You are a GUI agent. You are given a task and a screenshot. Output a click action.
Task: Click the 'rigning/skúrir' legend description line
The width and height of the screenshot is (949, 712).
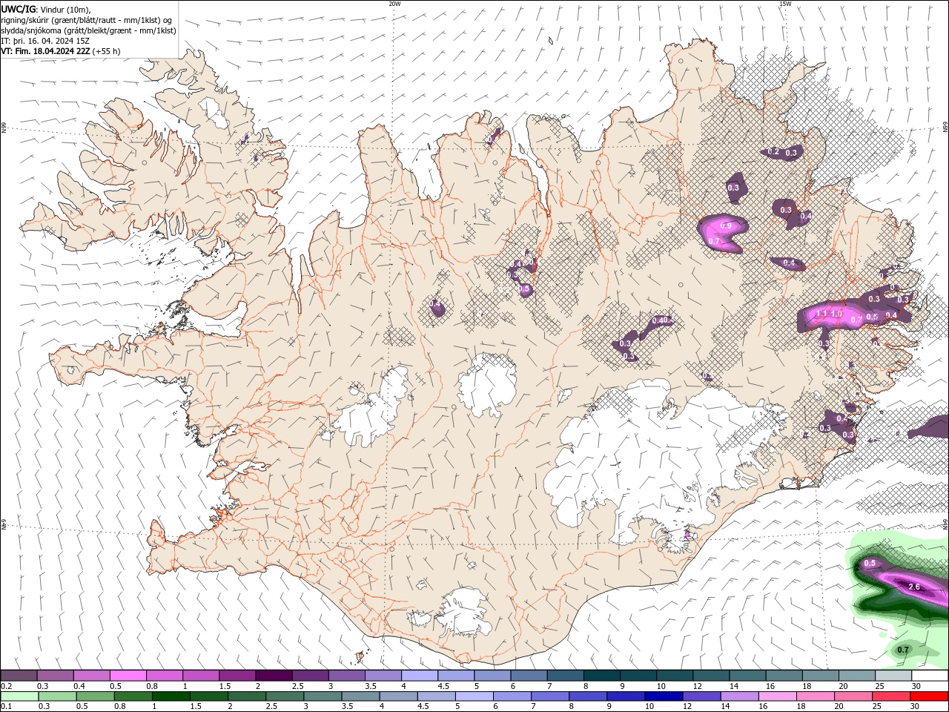pyautogui.click(x=87, y=20)
